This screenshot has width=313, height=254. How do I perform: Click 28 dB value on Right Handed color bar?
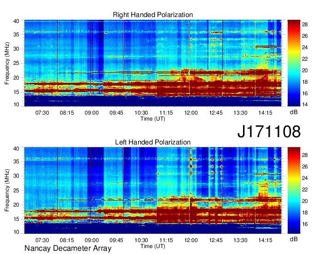[x=305, y=24]
